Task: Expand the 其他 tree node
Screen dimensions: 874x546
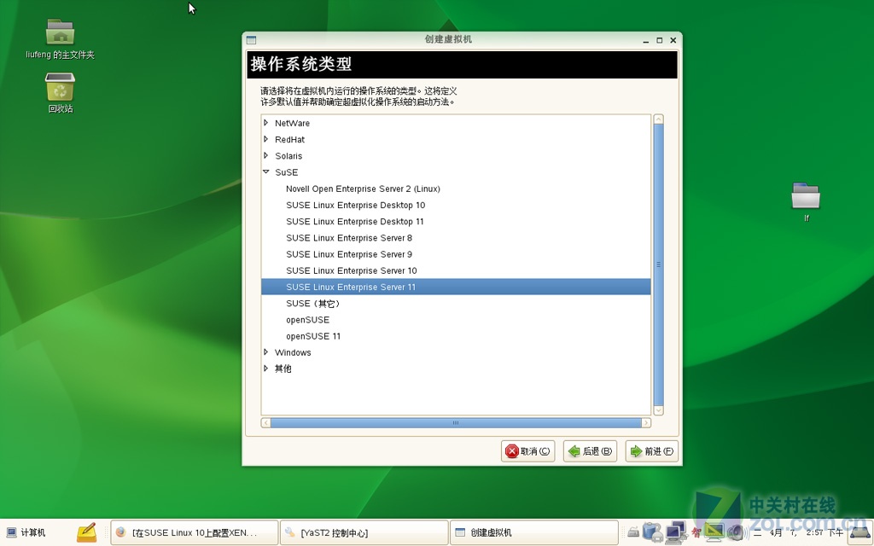Action: (x=266, y=369)
